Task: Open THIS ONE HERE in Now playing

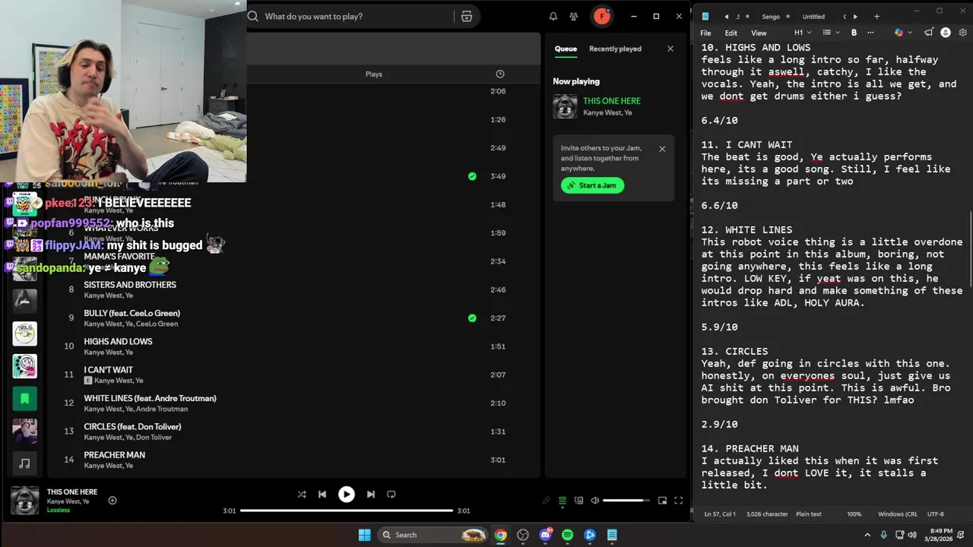Action: pyautogui.click(x=612, y=101)
